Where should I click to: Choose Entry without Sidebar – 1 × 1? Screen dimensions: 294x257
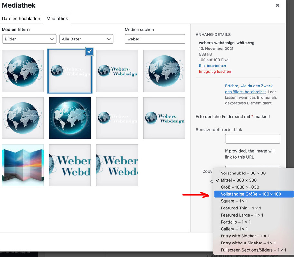(x=254, y=243)
